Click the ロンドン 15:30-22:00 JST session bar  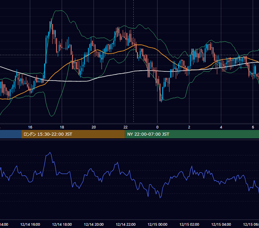click(x=73, y=134)
